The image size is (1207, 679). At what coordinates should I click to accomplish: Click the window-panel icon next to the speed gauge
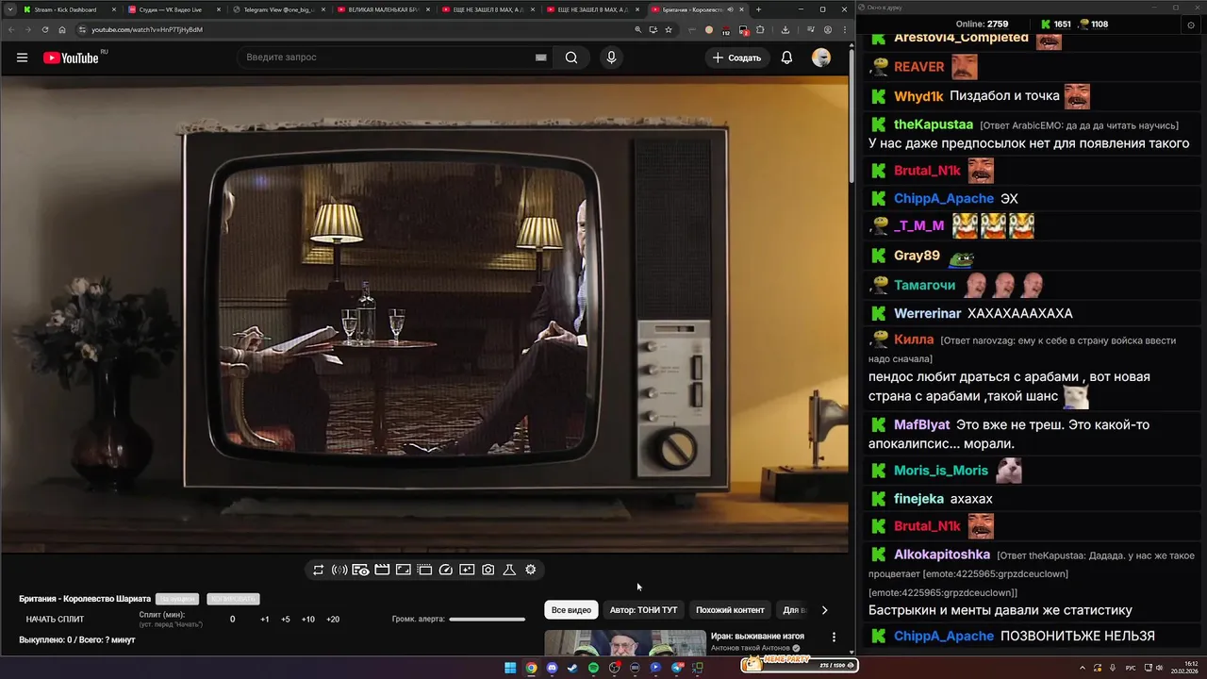(x=424, y=570)
